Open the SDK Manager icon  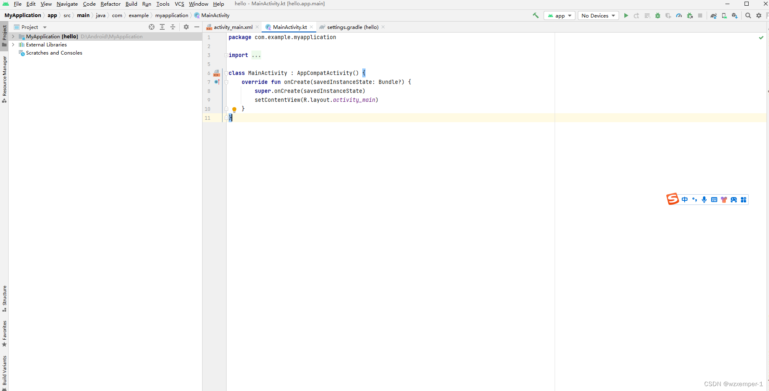tap(736, 16)
